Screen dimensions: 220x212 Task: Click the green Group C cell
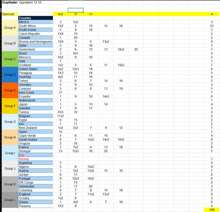[x=10, y=59]
